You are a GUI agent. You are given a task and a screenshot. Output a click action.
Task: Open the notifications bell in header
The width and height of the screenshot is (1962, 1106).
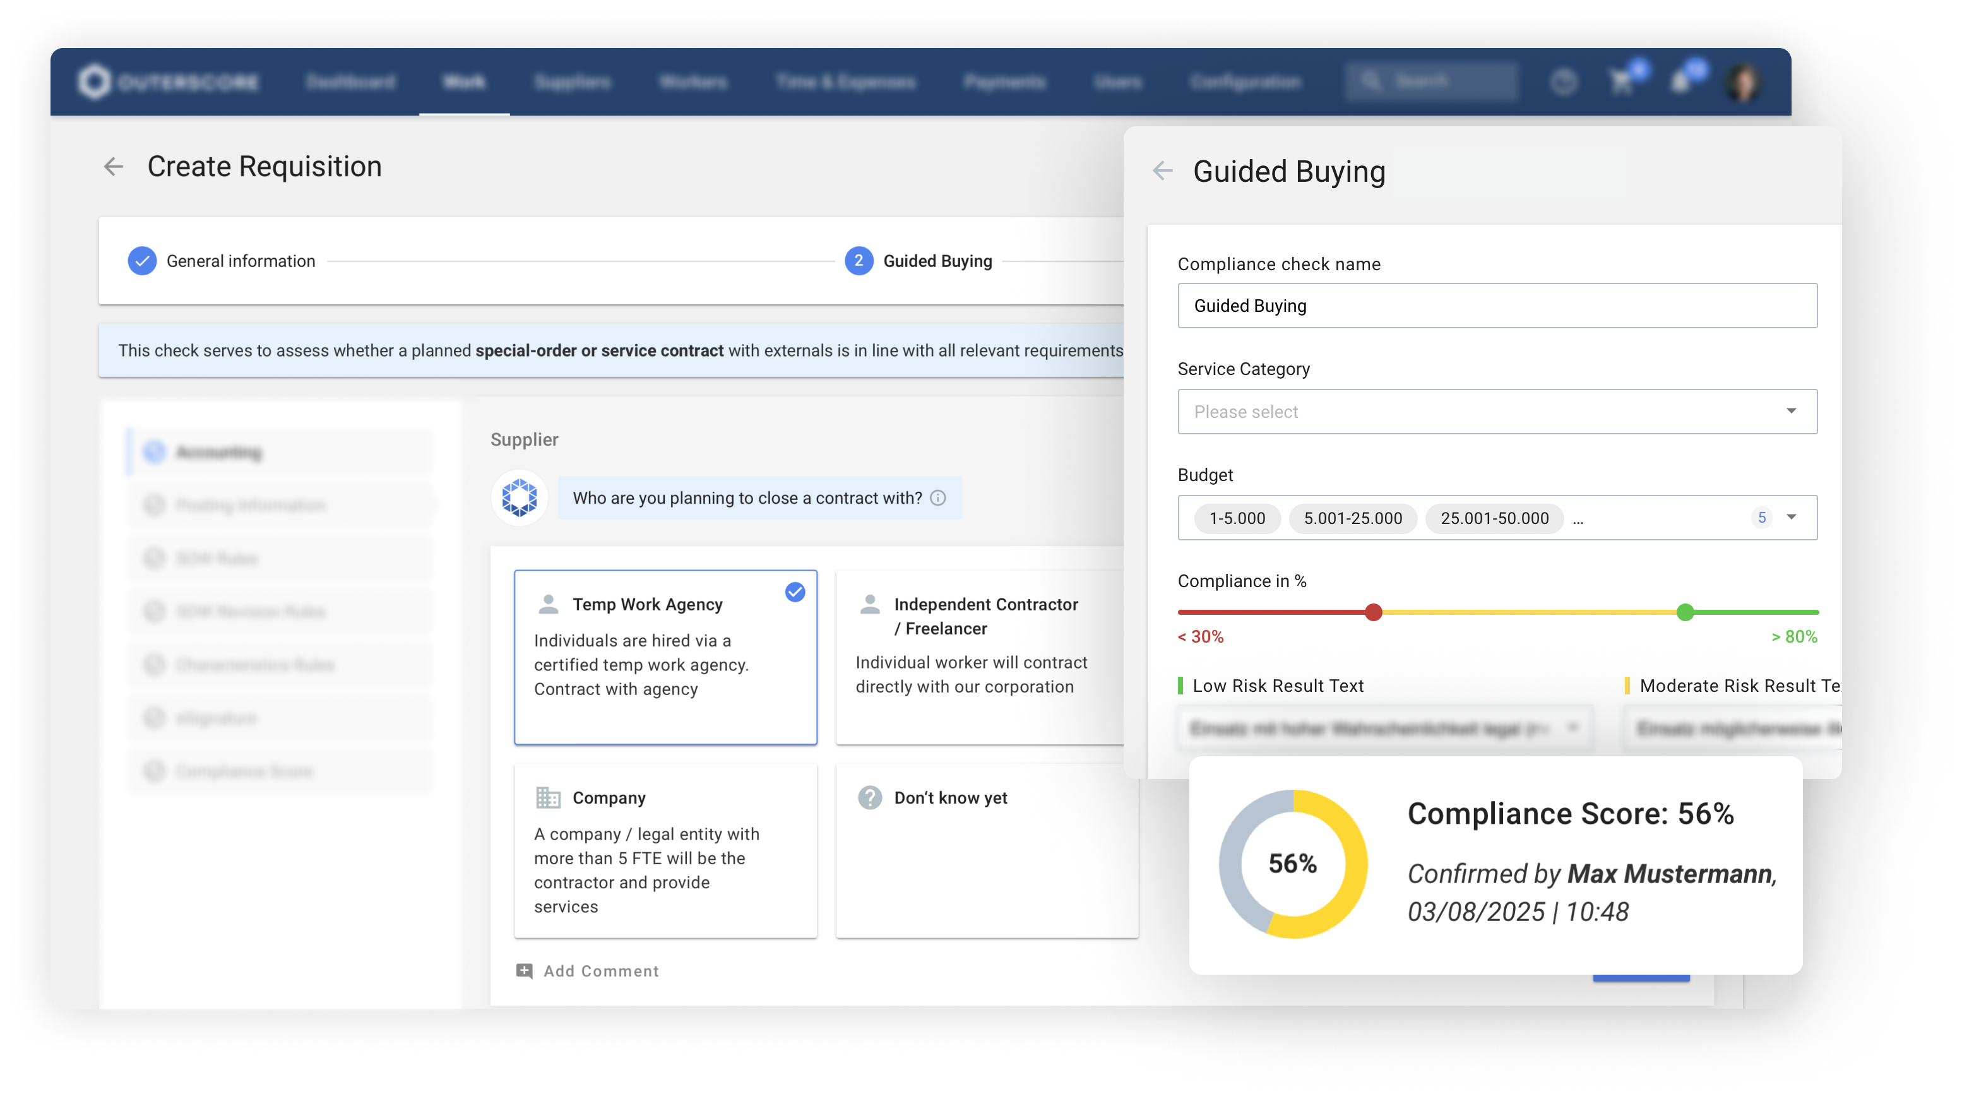click(1681, 82)
